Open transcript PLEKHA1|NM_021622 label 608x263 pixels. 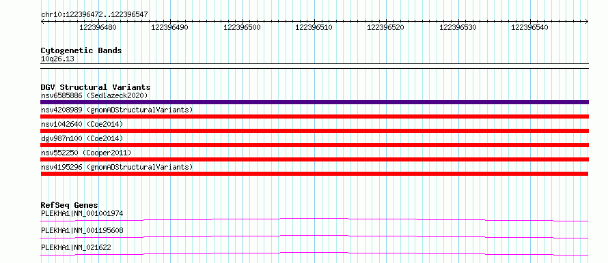click(x=76, y=247)
